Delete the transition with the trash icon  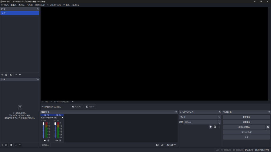215,127
